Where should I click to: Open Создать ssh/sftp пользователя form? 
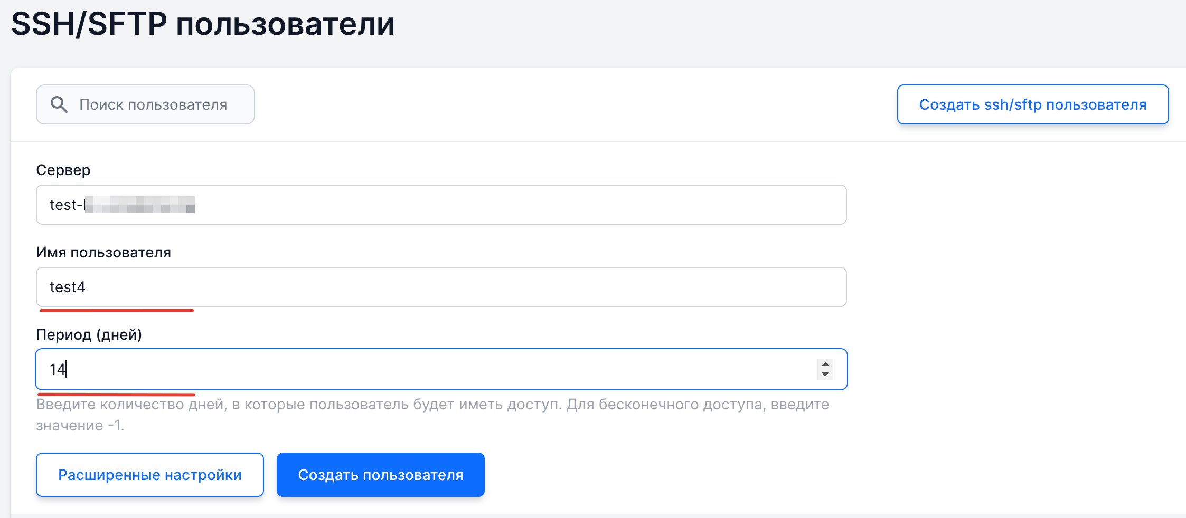(x=1033, y=104)
